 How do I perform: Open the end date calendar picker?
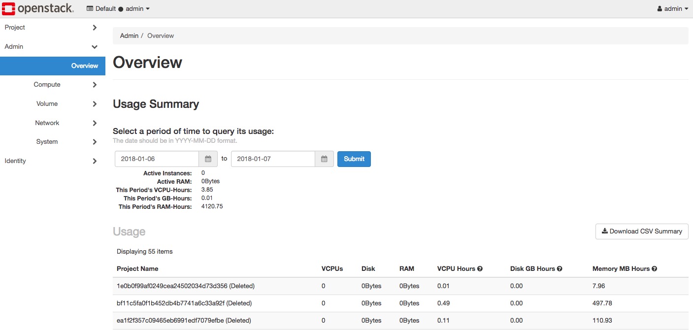(324, 159)
